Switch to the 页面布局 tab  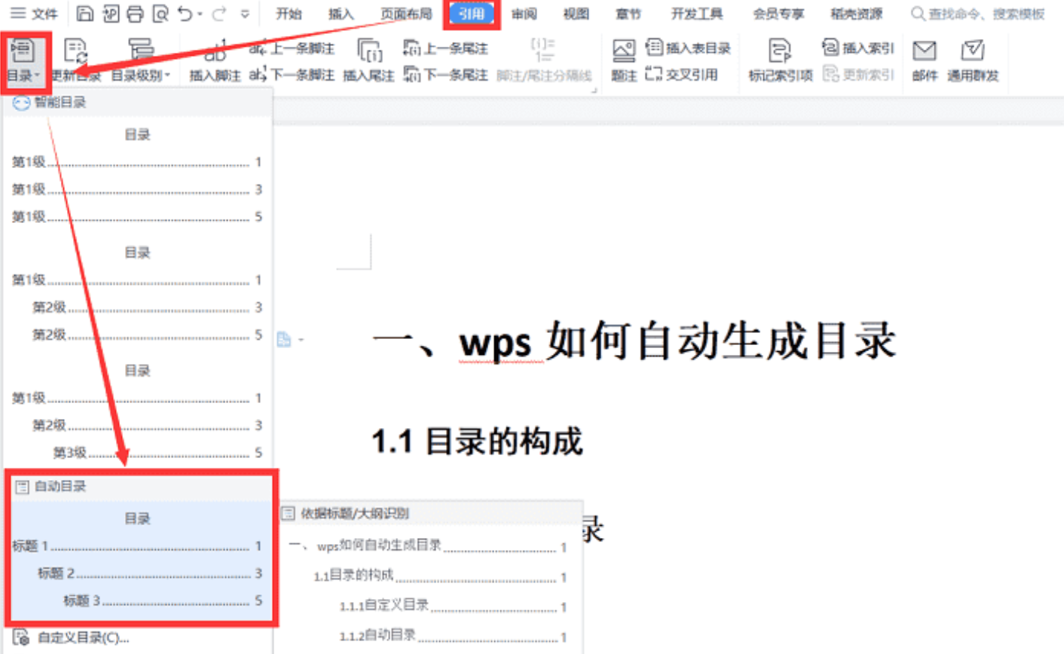[406, 14]
